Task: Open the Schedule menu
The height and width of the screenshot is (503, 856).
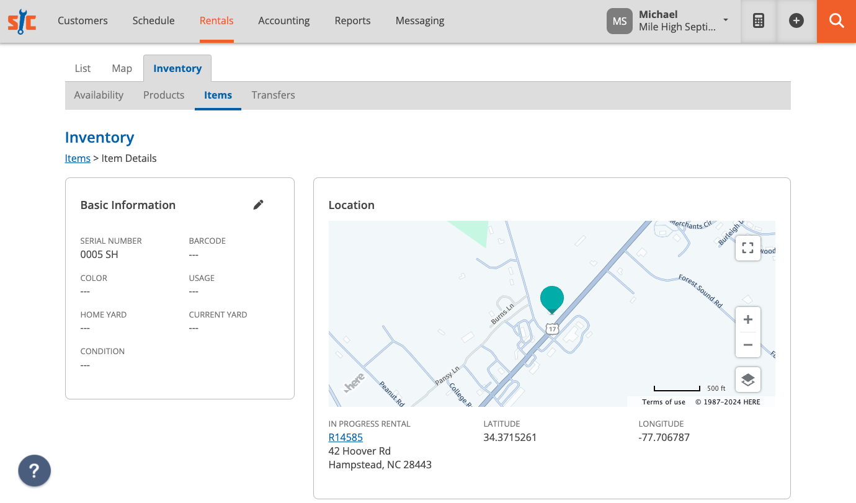Action: click(153, 20)
